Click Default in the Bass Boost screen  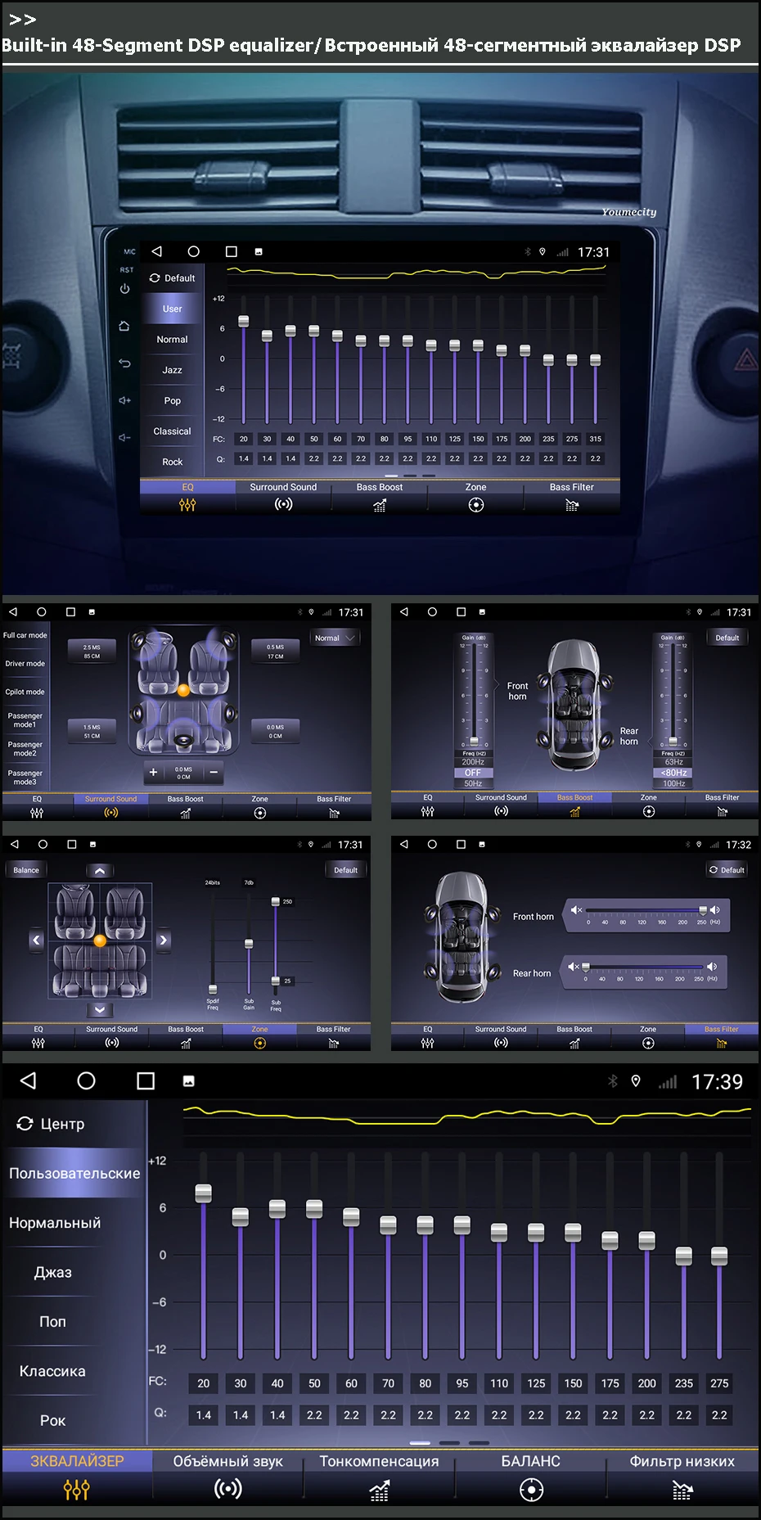(x=727, y=638)
